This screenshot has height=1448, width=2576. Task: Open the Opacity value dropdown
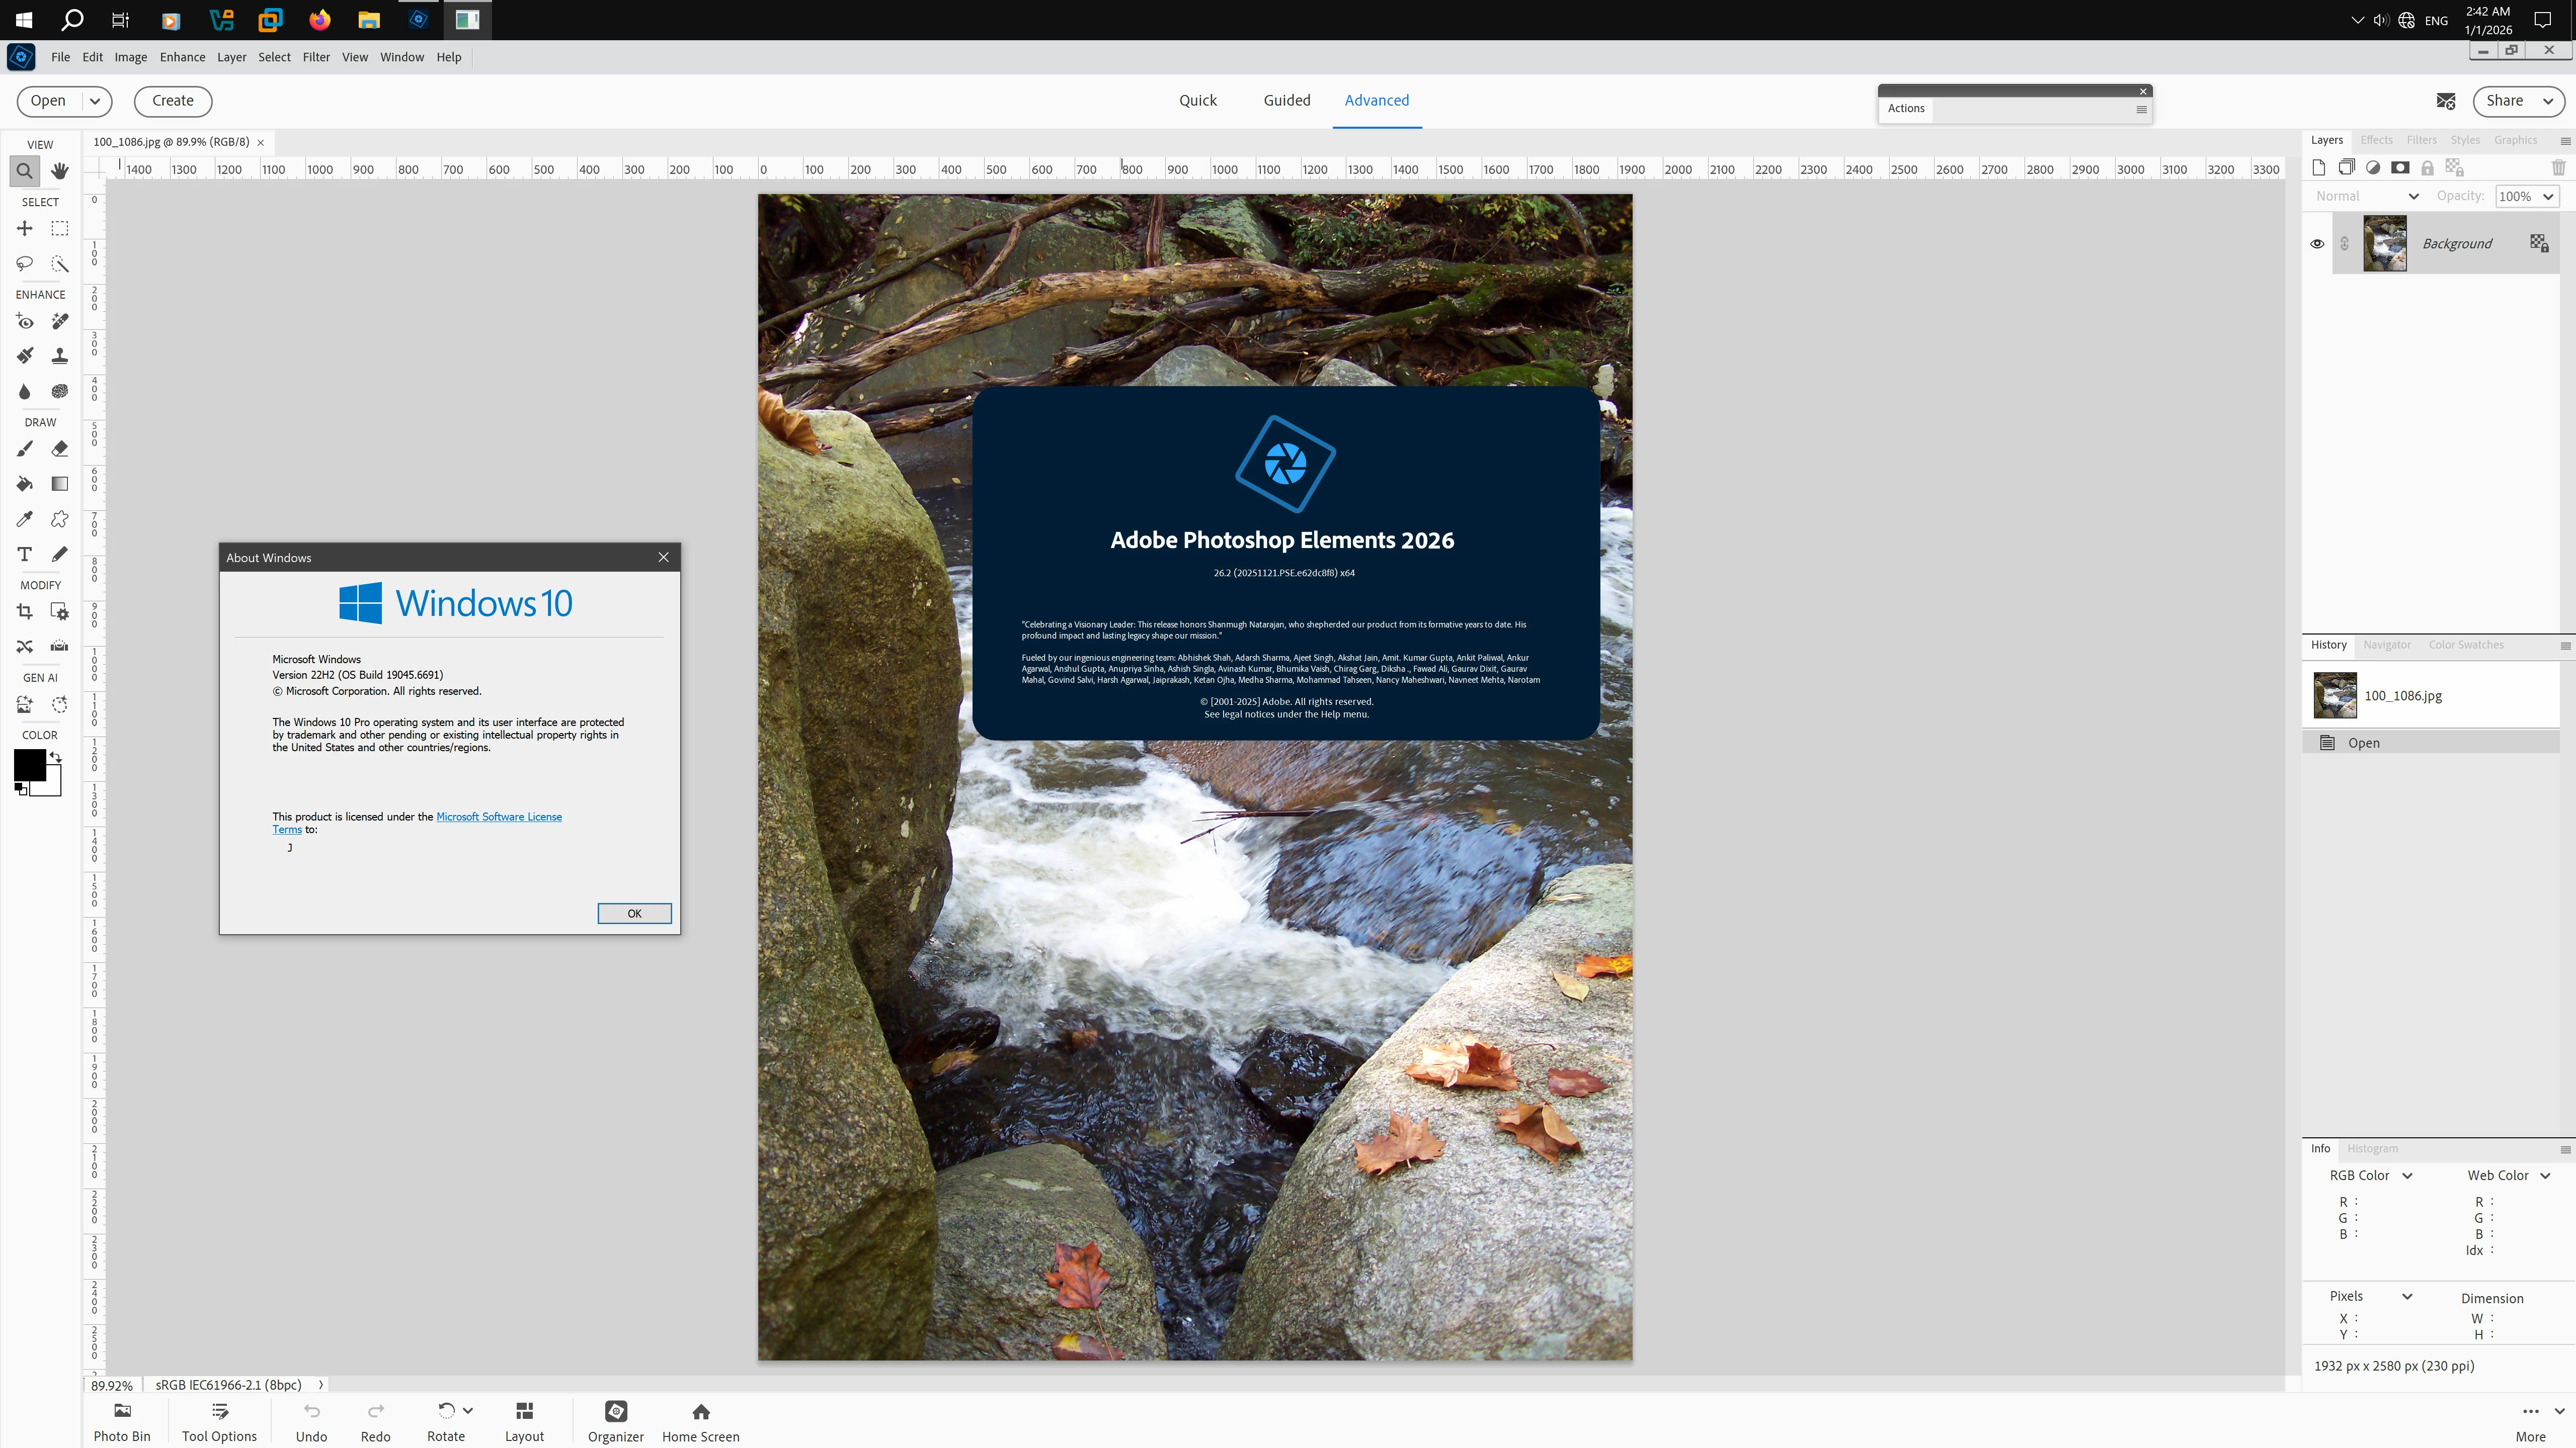pyautogui.click(x=2549, y=196)
